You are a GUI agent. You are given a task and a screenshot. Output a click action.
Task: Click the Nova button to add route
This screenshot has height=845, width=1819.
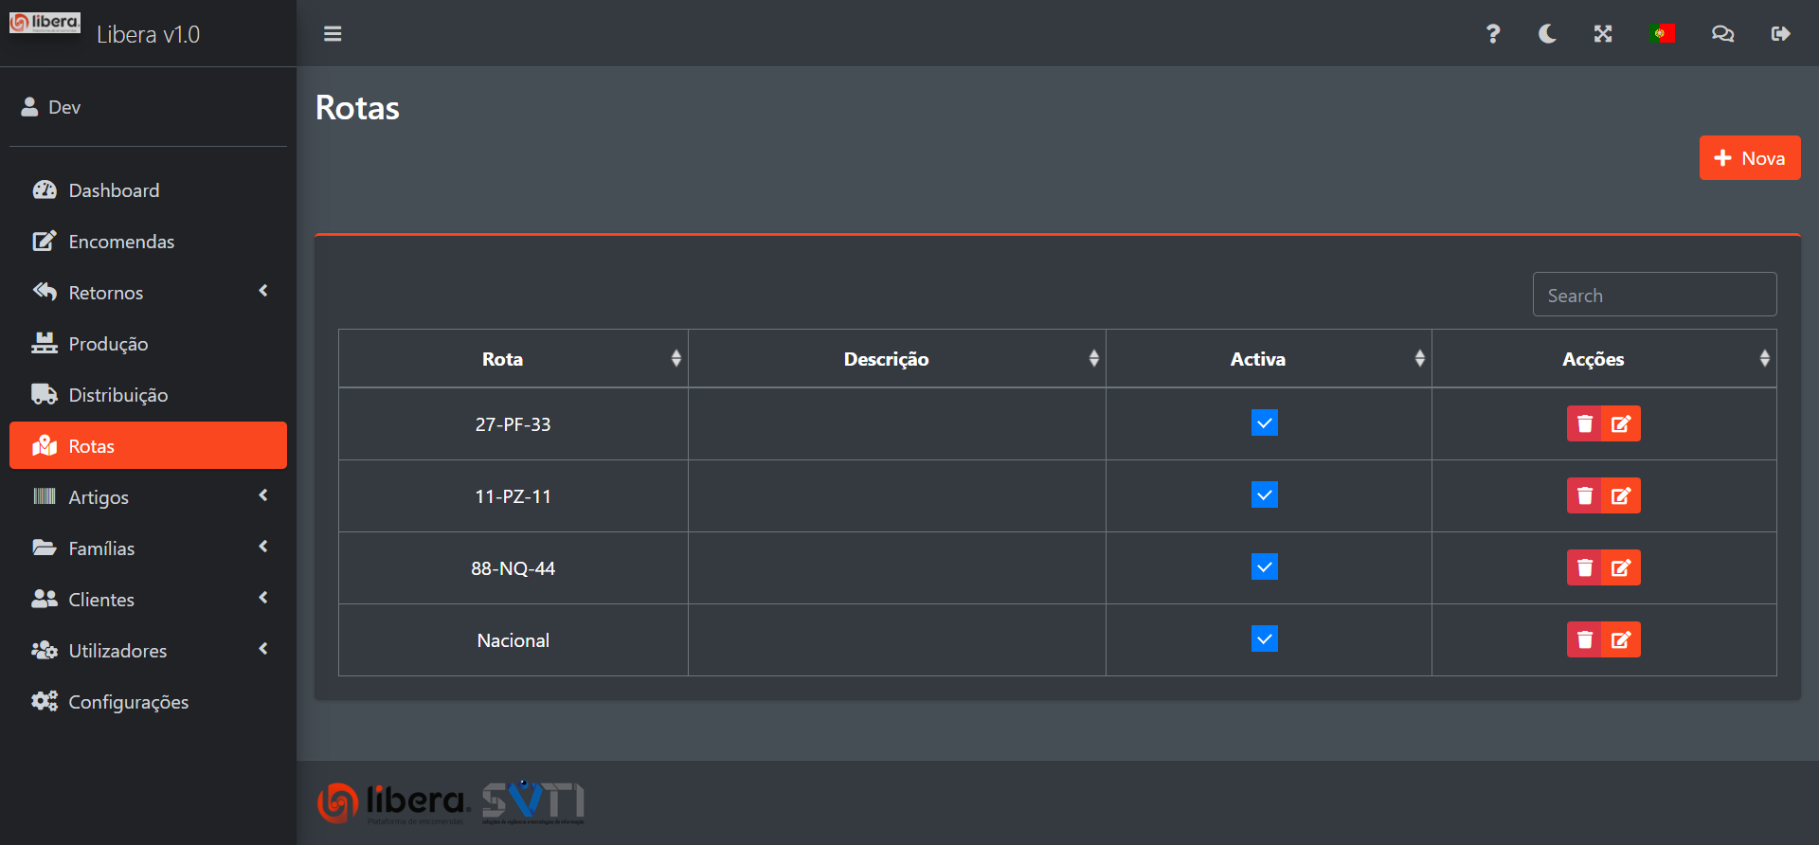1749,158
